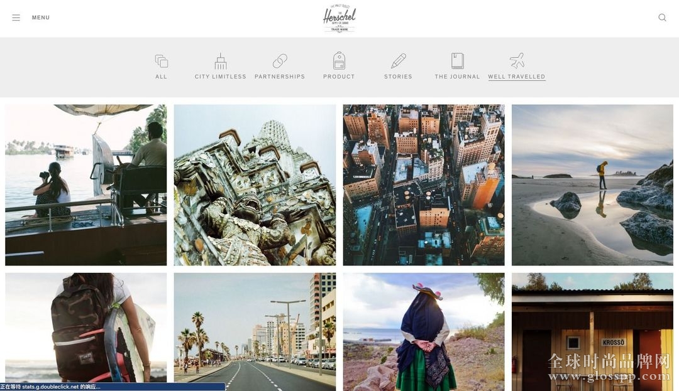Switch to WELL TRAVELLED tab label
Screen dimensions: 679x391
click(517, 77)
